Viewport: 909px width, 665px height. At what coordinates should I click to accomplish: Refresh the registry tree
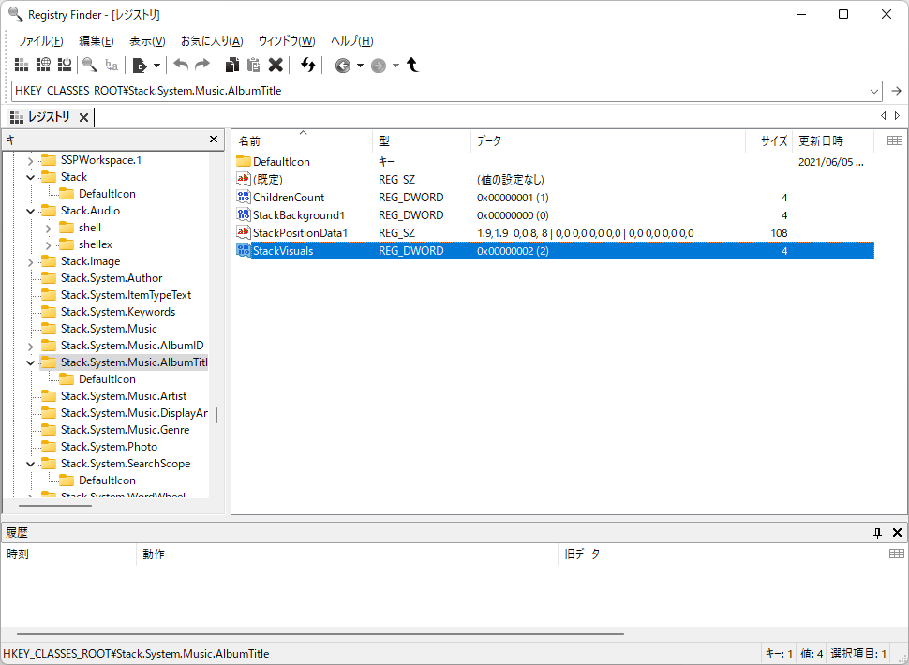pos(309,64)
